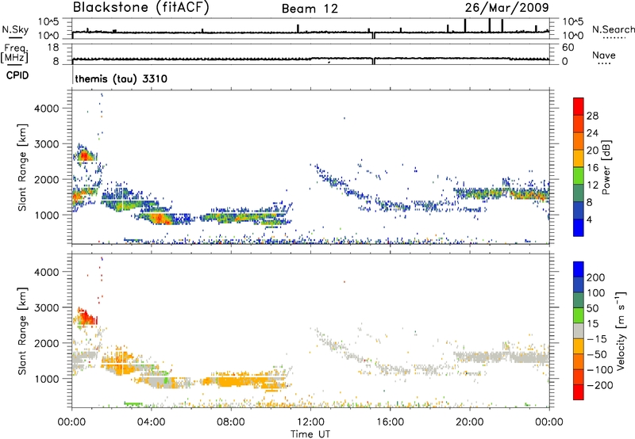Click the Nave legend label

tap(604, 55)
